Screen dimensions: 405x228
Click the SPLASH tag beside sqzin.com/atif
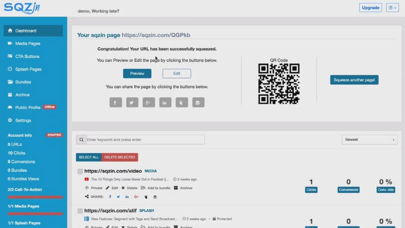coord(146,210)
